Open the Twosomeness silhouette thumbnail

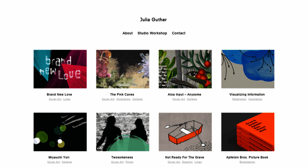[x=122, y=132]
